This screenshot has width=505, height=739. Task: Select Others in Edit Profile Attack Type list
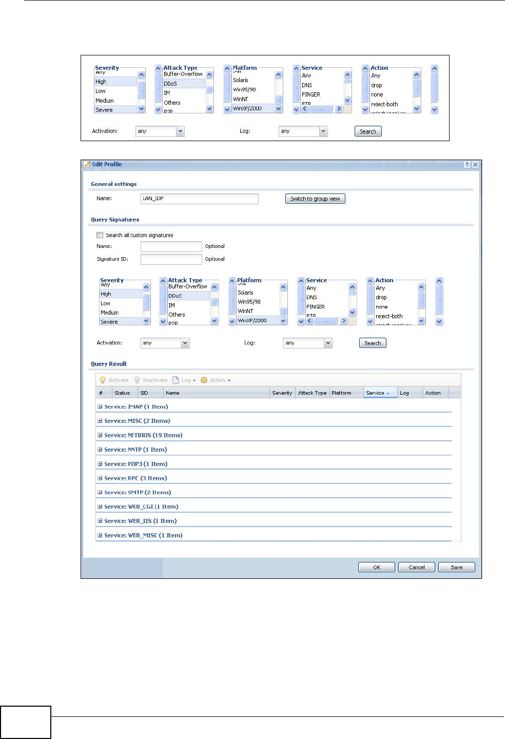189,315
